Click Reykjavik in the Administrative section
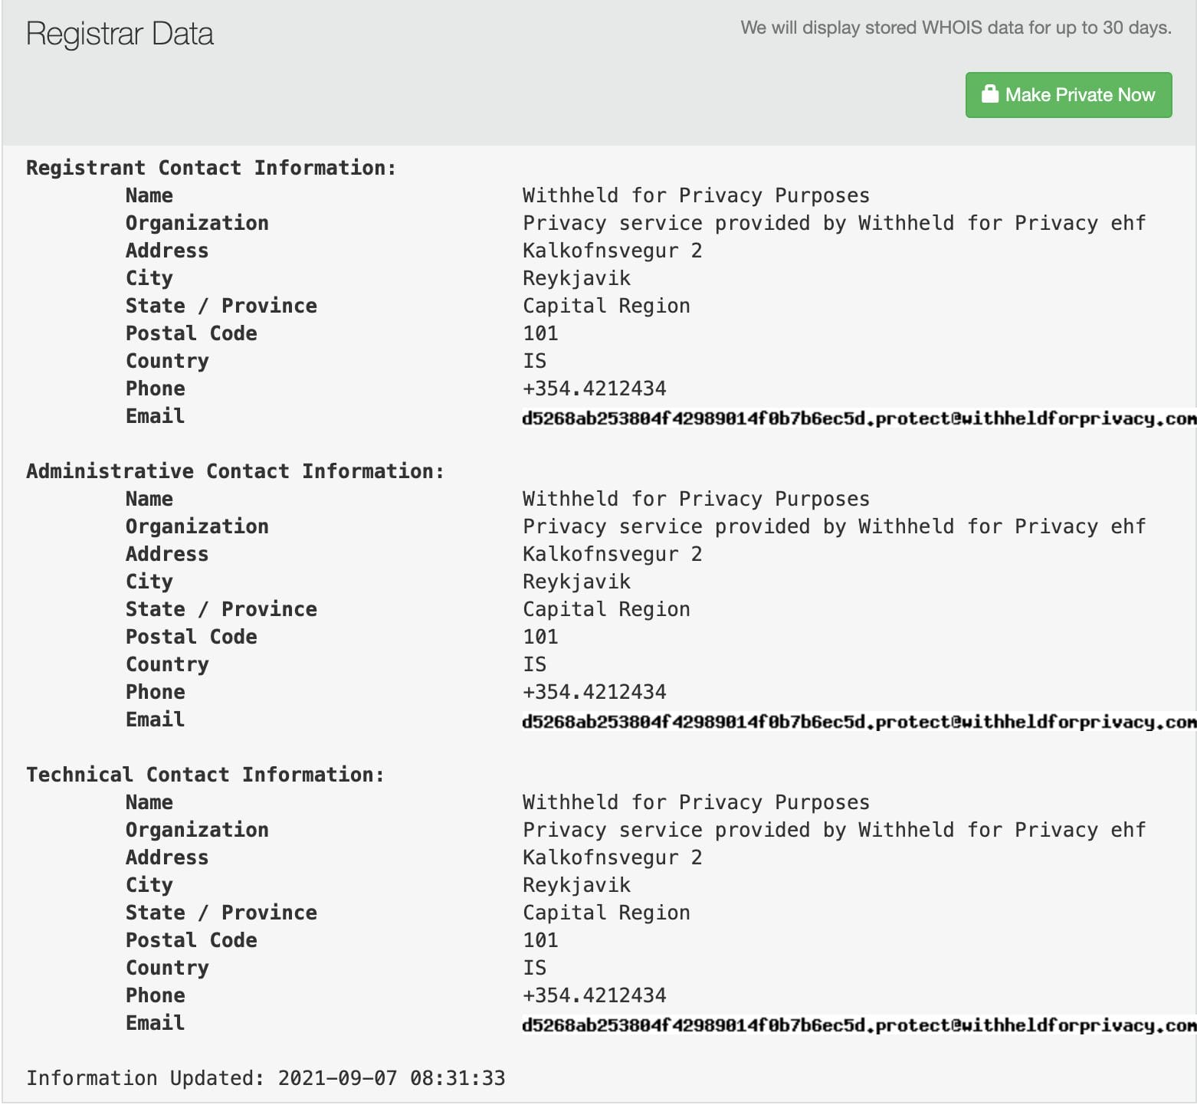Image resolution: width=1197 pixels, height=1108 pixels. pyautogui.click(x=576, y=582)
